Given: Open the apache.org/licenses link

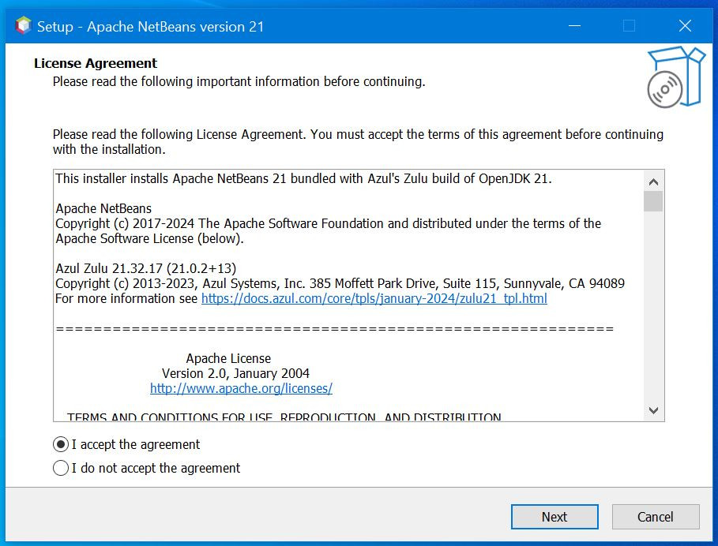Looking at the screenshot, I should pos(241,388).
